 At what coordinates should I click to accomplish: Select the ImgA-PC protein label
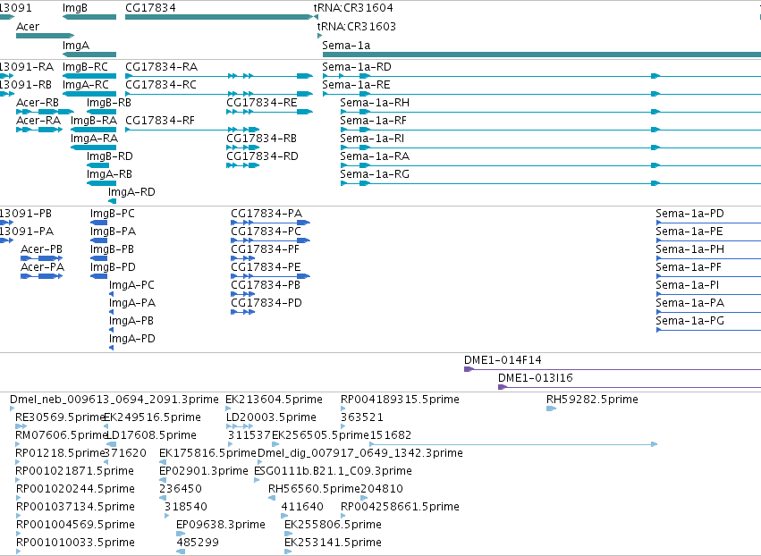coord(131,285)
